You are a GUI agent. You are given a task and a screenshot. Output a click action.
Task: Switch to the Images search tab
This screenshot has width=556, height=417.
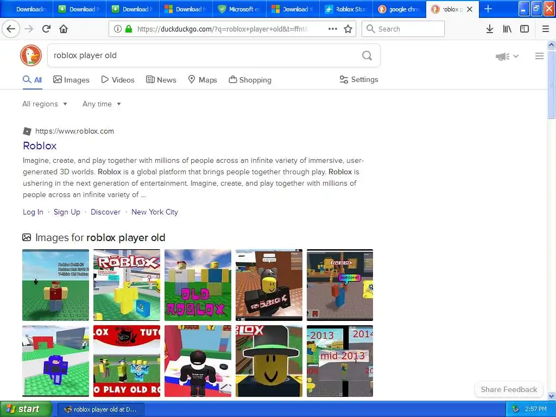pyautogui.click(x=71, y=80)
